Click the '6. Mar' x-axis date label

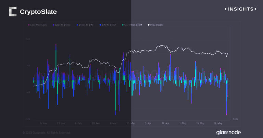pos(113,123)
